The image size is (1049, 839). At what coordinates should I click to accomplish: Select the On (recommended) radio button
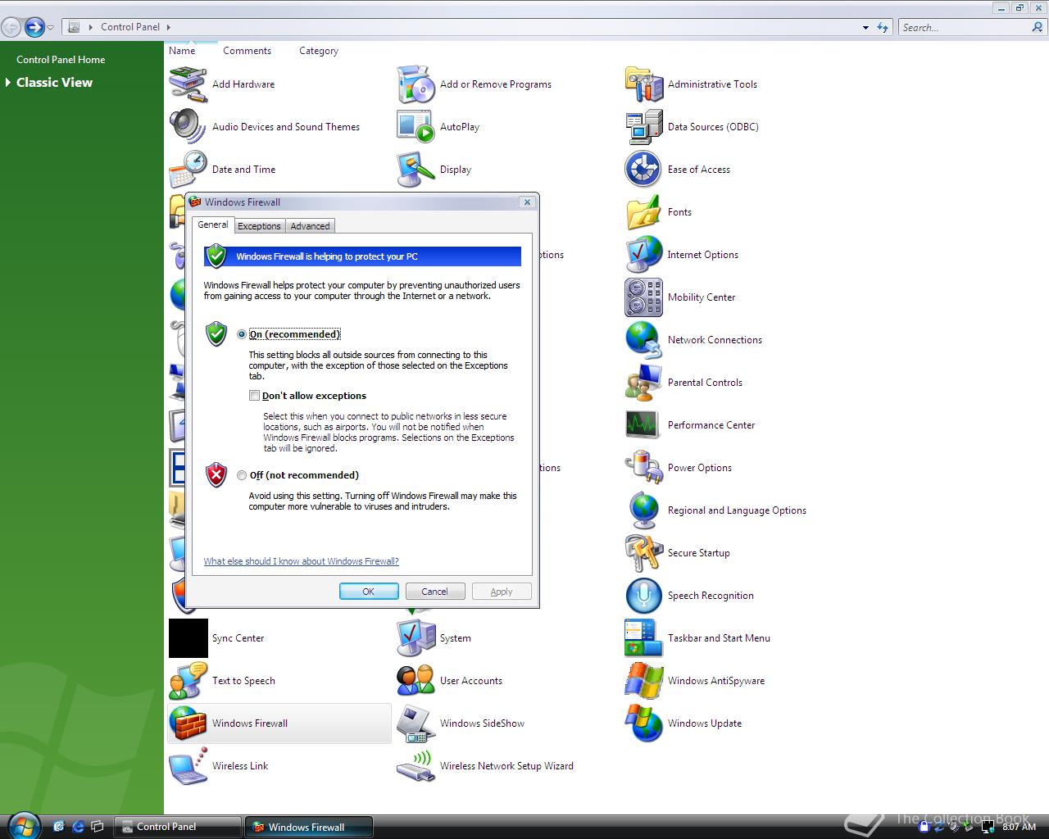point(242,334)
